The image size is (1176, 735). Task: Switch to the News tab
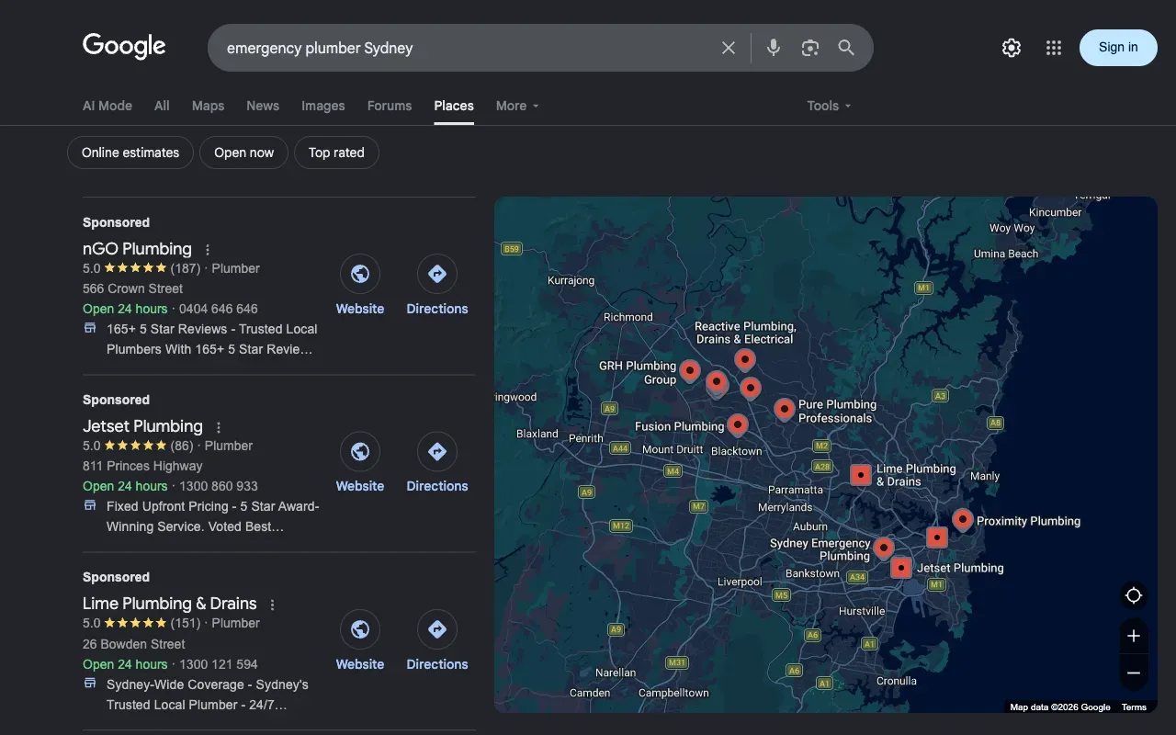[x=263, y=106]
